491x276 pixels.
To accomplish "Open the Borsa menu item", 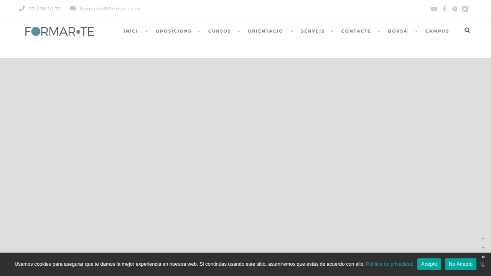I will pyautogui.click(x=397, y=31).
